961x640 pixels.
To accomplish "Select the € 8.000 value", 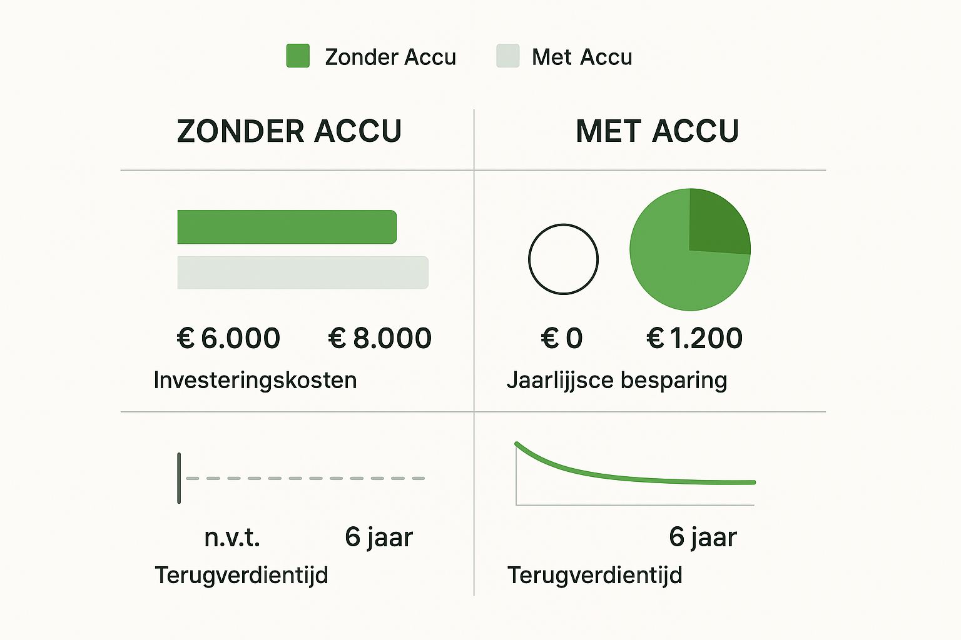I will 380,338.
